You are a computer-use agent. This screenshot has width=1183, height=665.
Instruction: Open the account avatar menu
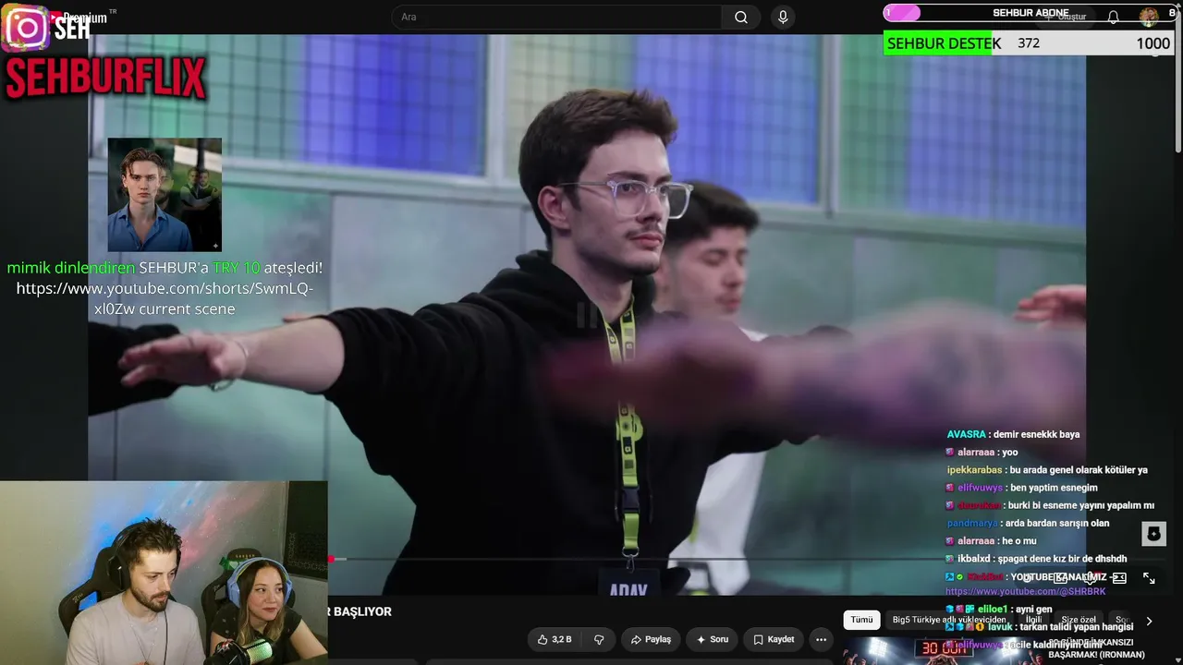point(1149,17)
